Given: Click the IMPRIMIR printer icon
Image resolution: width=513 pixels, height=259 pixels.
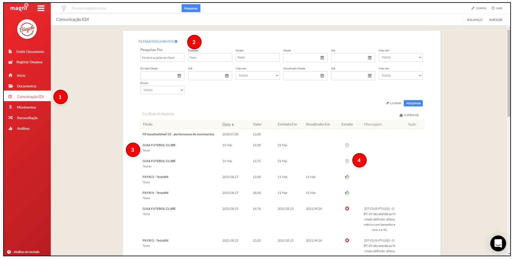Looking at the screenshot, I should (401, 115).
